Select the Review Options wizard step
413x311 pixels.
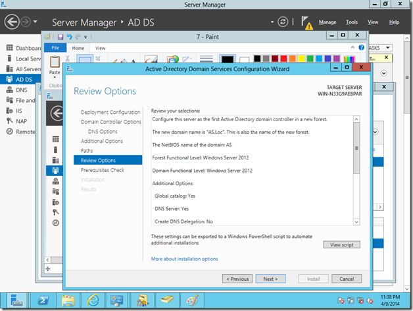click(108, 160)
